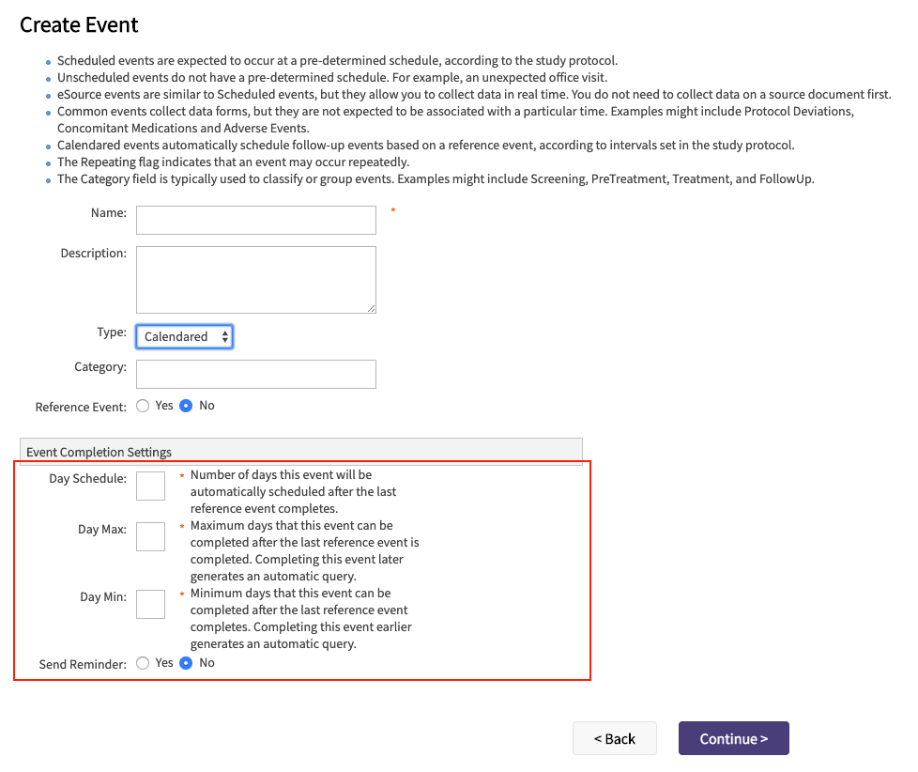Click the Day Schedule help text
This screenshot has height=772, width=918.
pyautogui.click(x=293, y=491)
